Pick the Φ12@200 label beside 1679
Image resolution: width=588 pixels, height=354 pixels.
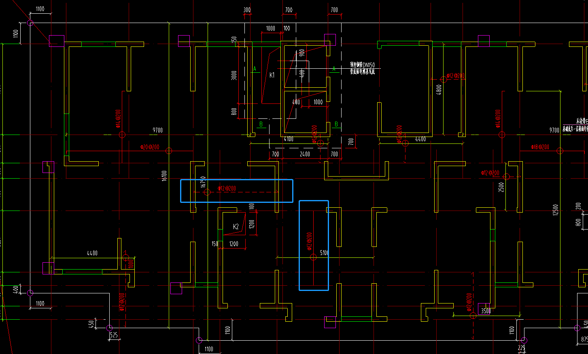click(227, 188)
